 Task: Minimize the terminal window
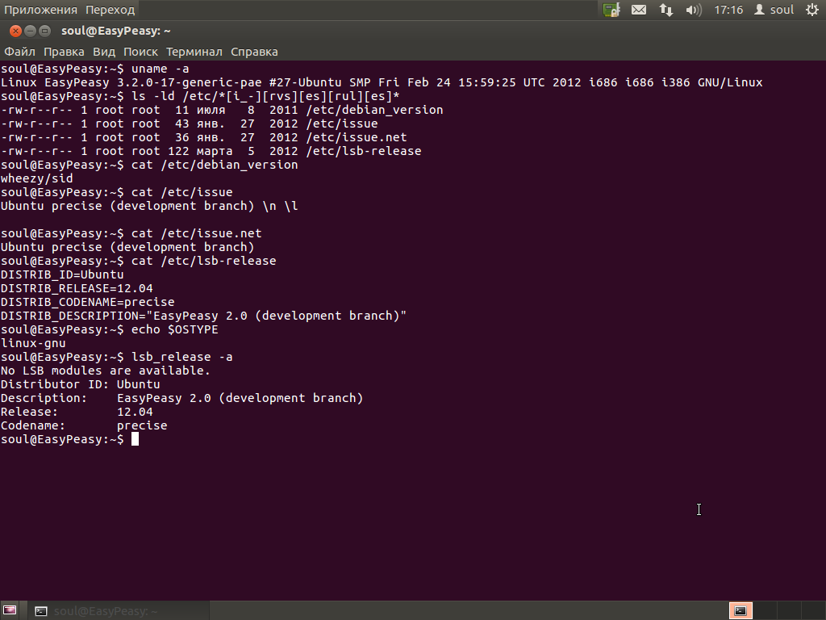[30, 31]
